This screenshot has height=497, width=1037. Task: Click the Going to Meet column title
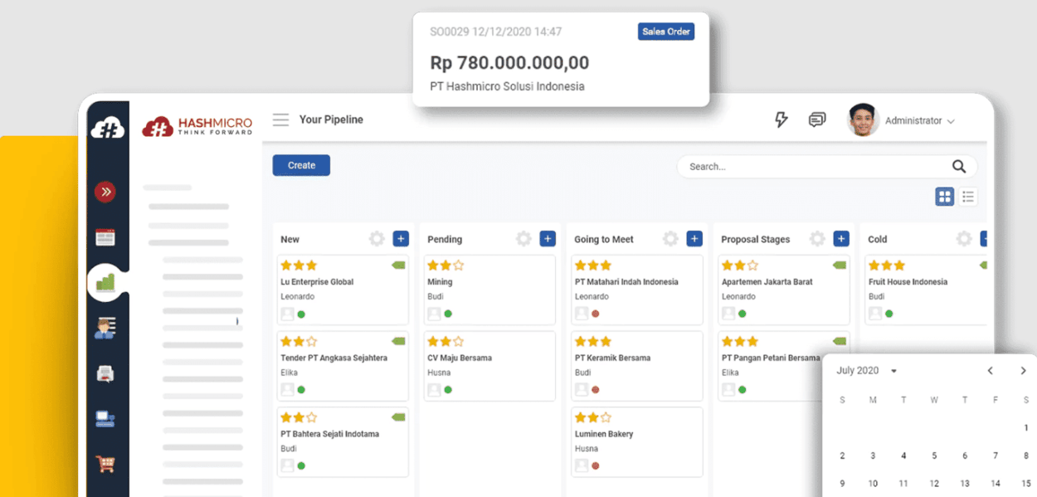point(604,239)
